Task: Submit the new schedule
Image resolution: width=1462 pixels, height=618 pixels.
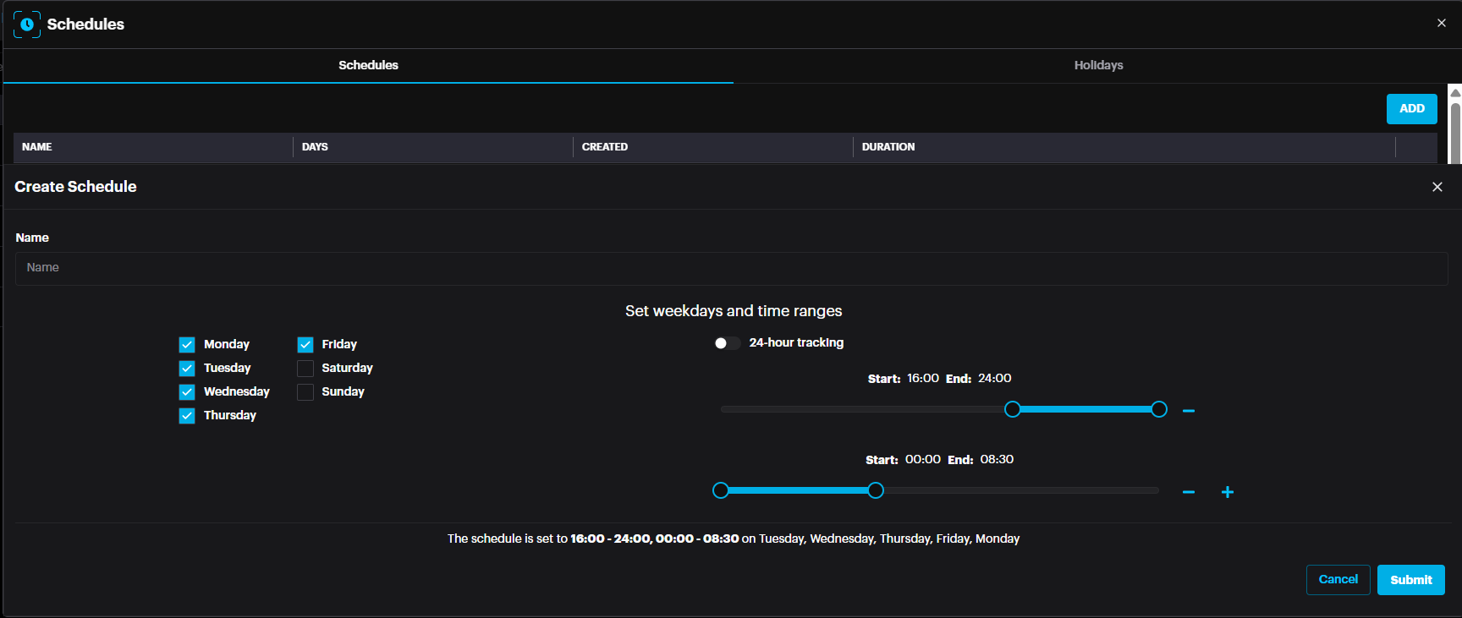Action: tap(1410, 580)
